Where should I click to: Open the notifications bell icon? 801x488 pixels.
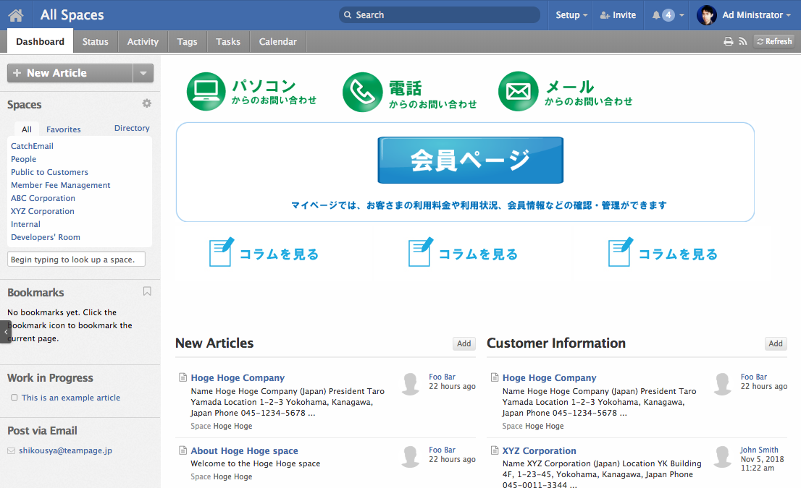coord(656,15)
